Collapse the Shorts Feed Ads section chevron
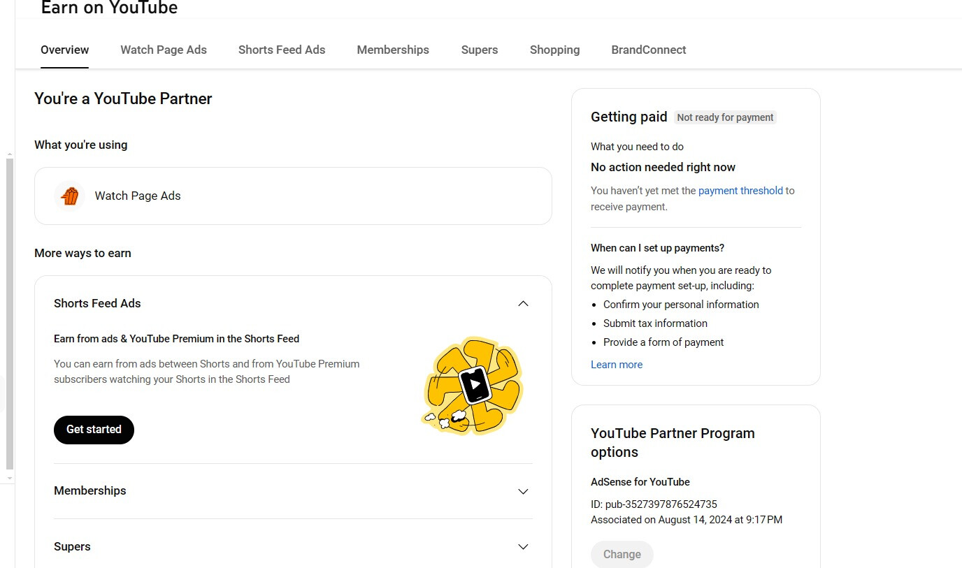The height and width of the screenshot is (568, 962). [523, 303]
